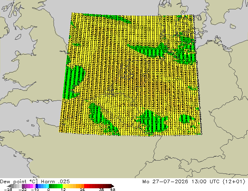Viewport: 248px width, 191px height.
Task: Click the "13:00 UTC" time text
Action: coord(205,182)
